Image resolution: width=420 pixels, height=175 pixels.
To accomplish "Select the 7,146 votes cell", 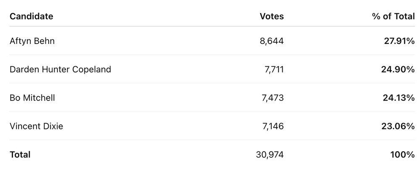I will point(273,126).
